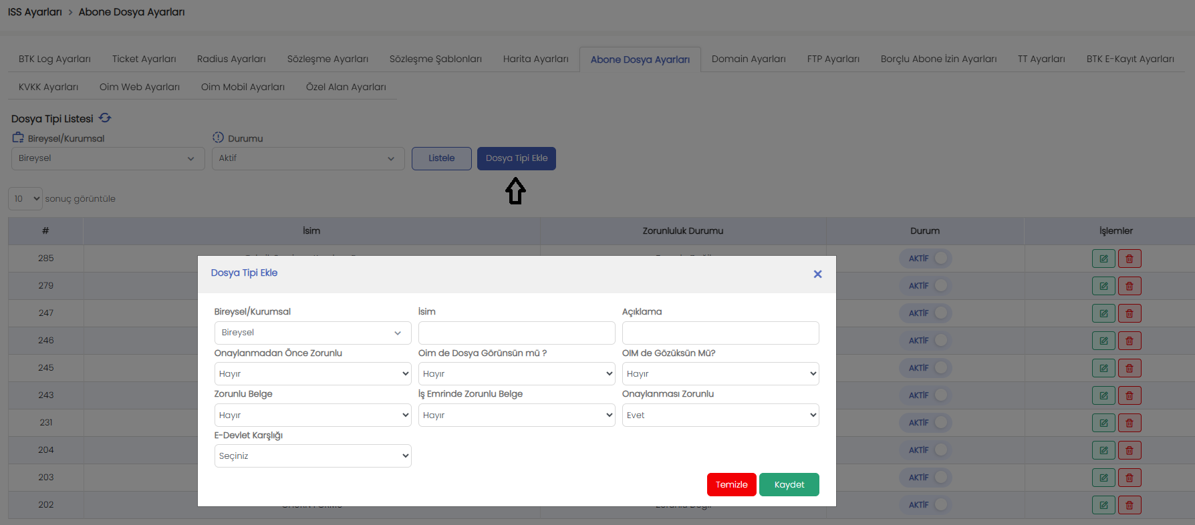Switch to Sözleşme Şablonları tab
Image resolution: width=1195 pixels, height=525 pixels.
click(x=436, y=59)
